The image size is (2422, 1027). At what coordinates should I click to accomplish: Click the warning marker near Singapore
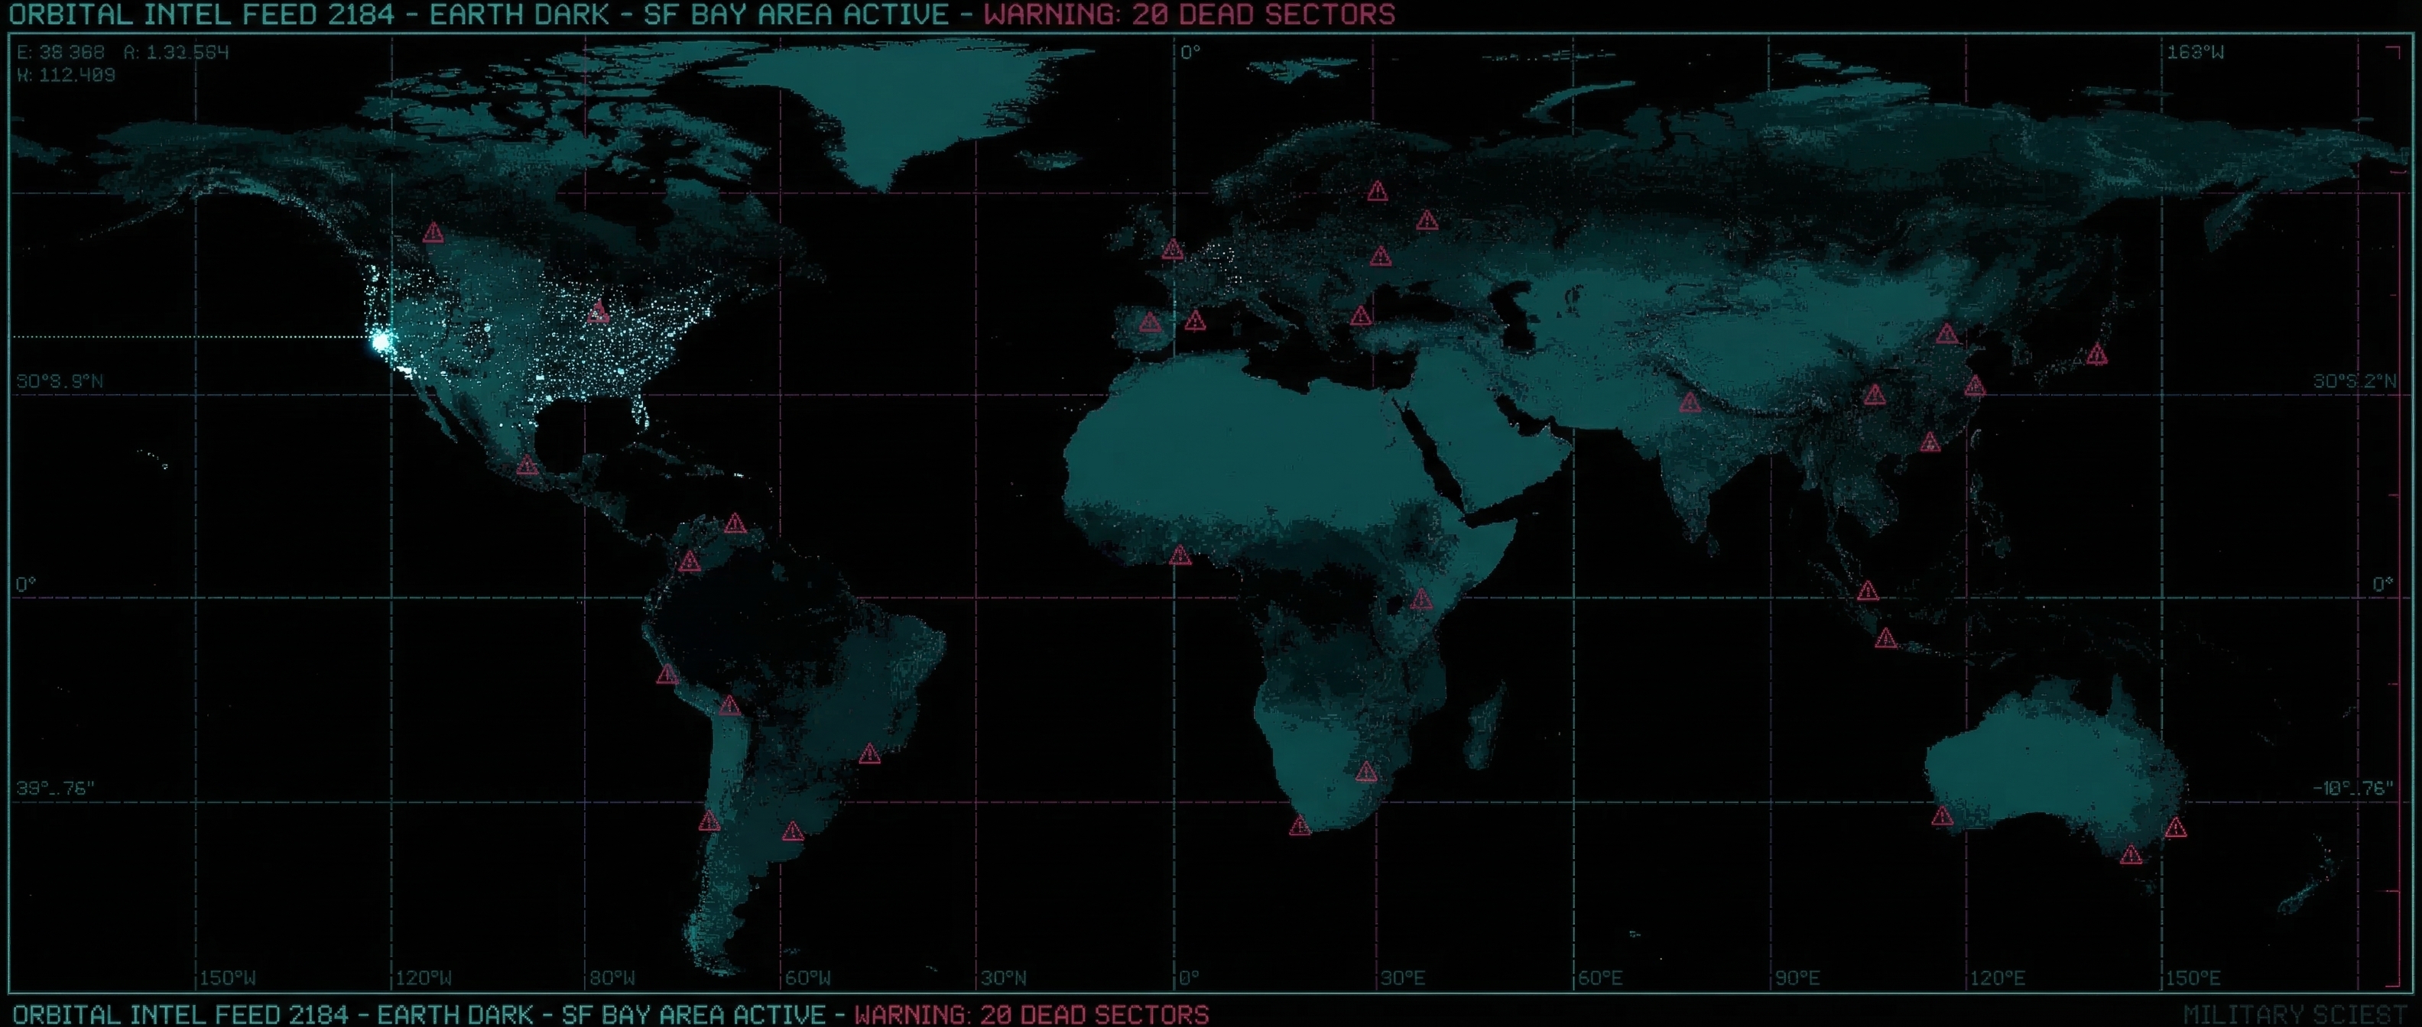pos(1867,591)
